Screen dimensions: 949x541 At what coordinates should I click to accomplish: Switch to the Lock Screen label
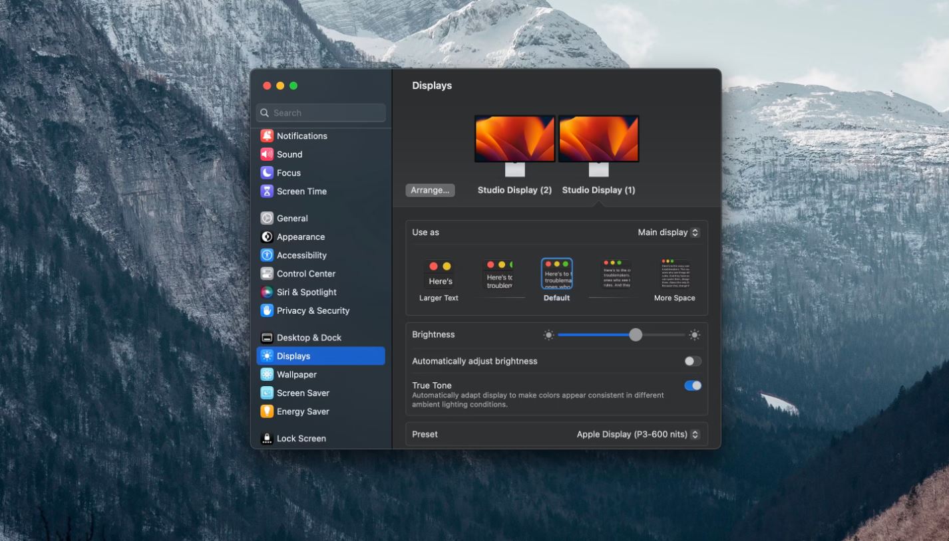301,439
